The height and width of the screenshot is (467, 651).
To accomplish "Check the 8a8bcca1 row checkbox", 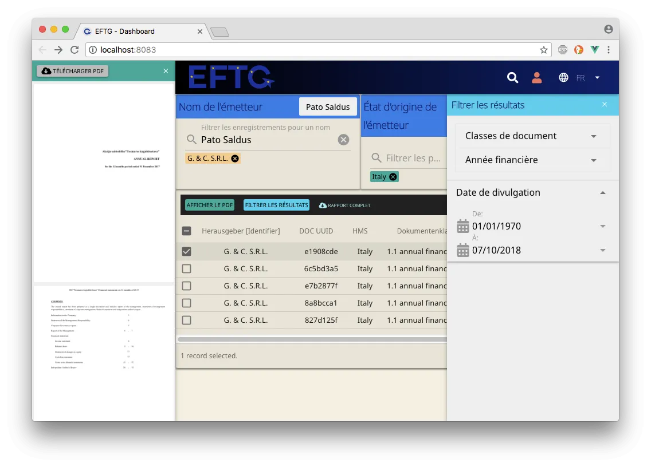I will point(186,303).
